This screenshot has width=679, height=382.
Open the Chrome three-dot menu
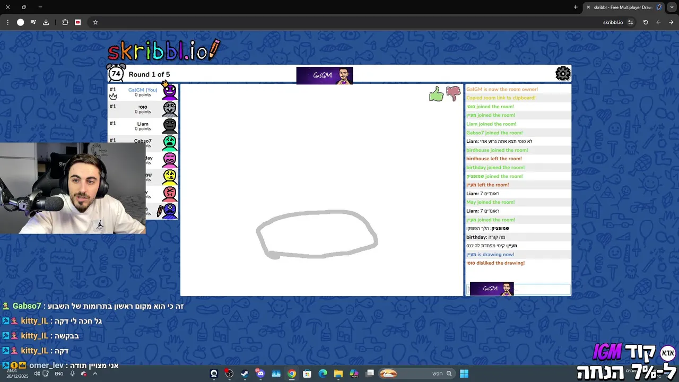pyautogui.click(x=7, y=22)
